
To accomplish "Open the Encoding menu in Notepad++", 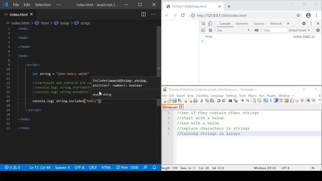I will click(202, 96).
